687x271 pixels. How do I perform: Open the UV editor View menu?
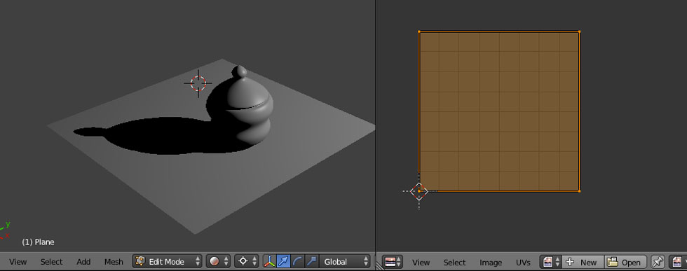pyautogui.click(x=421, y=263)
